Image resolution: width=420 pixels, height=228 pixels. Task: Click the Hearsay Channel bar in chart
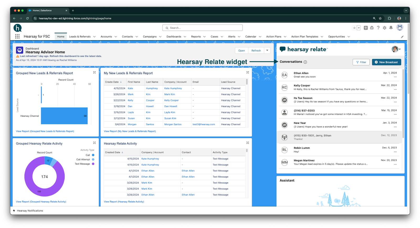point(64,116)
